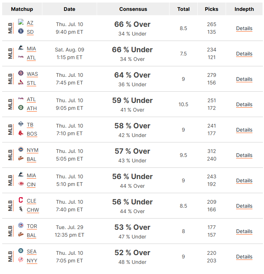
Task: Open the NYM team link
Action: (33, 150)
